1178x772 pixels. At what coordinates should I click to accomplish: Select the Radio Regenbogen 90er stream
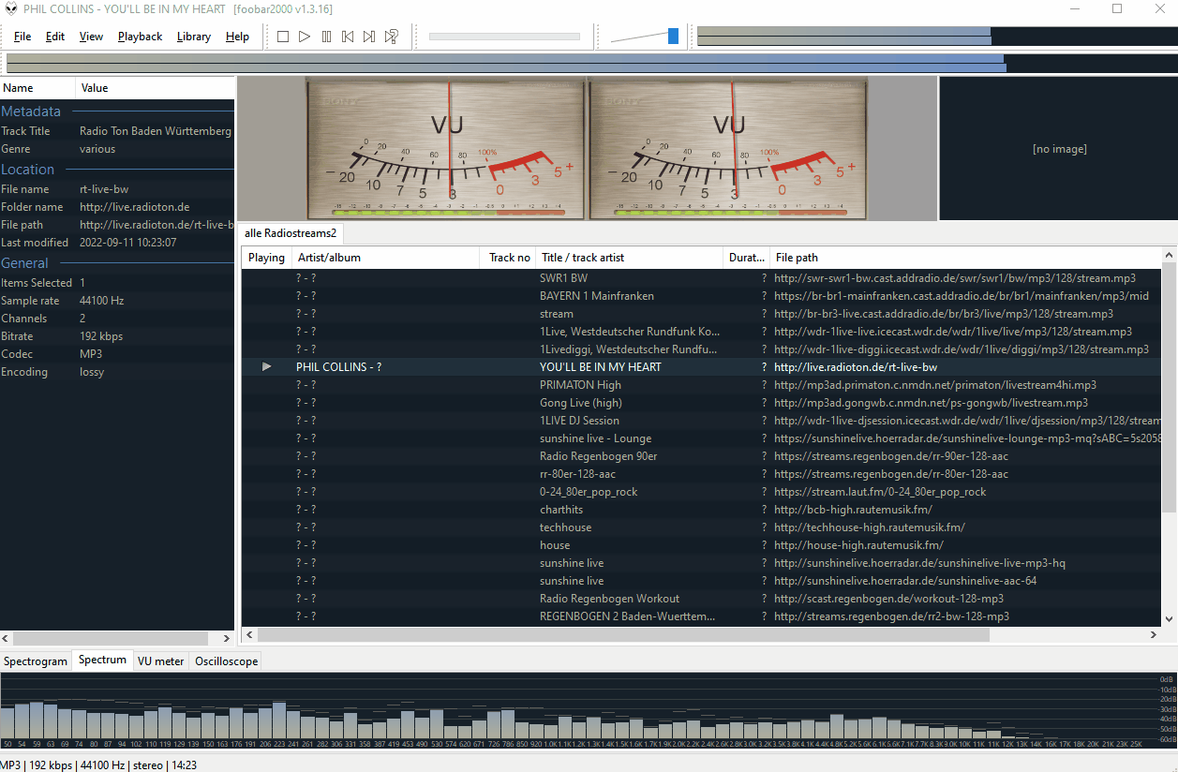[701, 456]
